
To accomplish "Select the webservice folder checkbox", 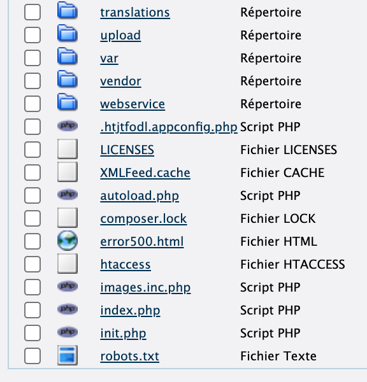I will 32,104.
